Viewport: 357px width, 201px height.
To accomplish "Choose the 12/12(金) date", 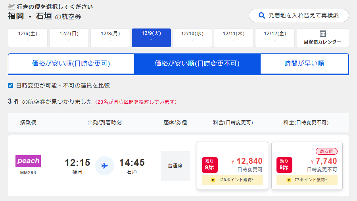I will coord(275,38).
